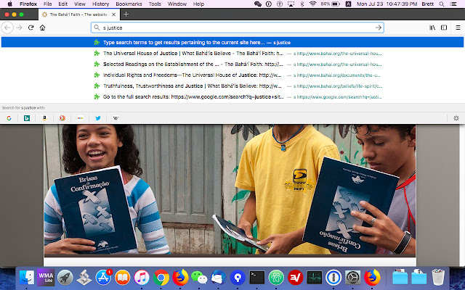The height and width of the screenshot is (290, 465).
Task: Click the page hero photo of youths
Action: coord(230,189)
